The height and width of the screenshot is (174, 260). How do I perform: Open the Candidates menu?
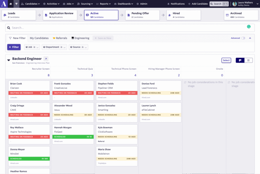[x=30, y=4]
